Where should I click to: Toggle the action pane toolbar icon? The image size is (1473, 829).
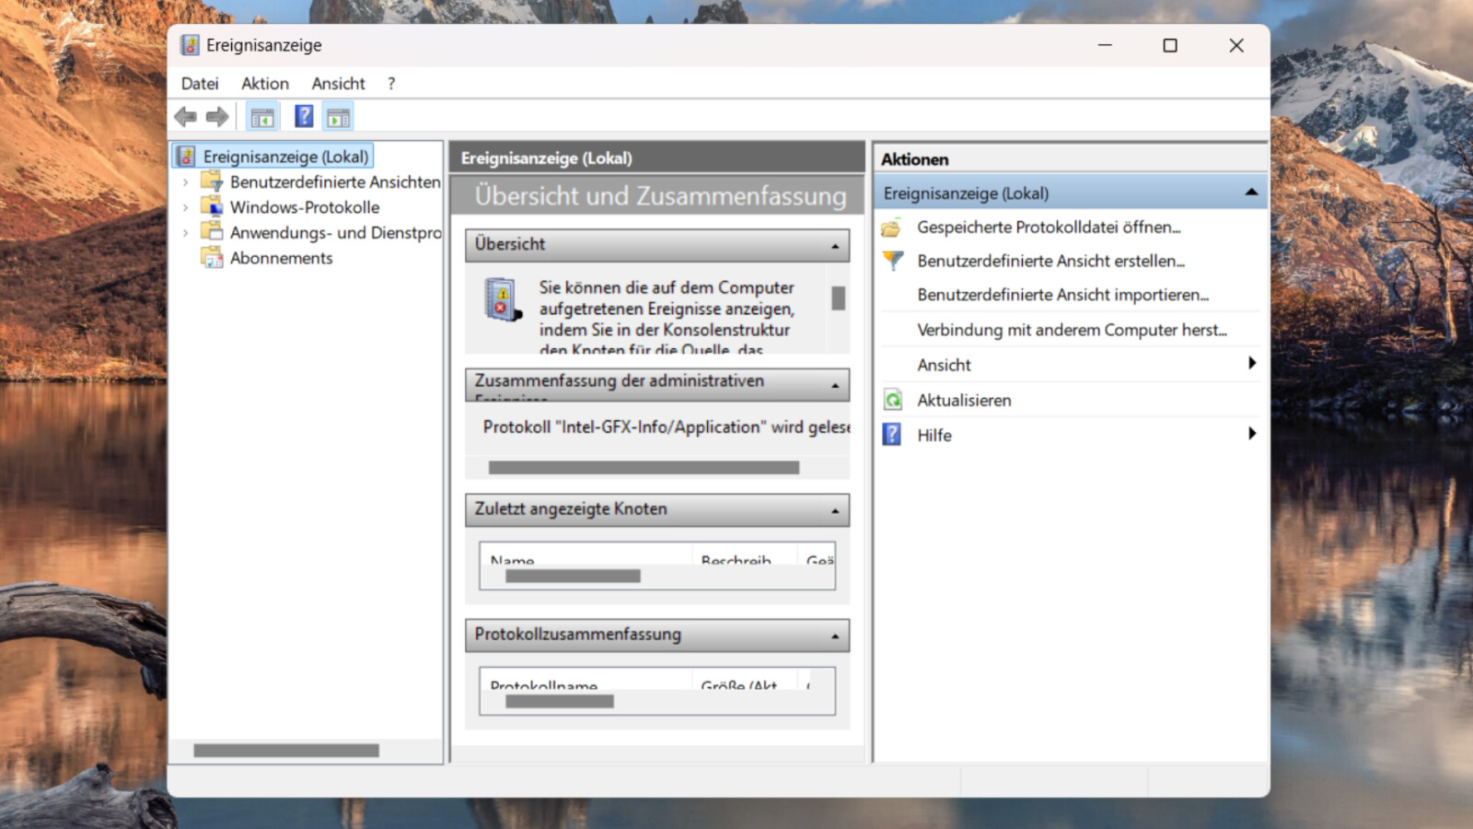338,117
